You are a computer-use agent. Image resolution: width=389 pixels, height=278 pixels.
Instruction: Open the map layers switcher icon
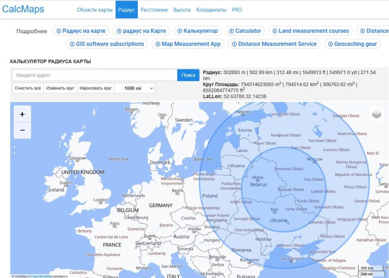[x=377, y=114]
